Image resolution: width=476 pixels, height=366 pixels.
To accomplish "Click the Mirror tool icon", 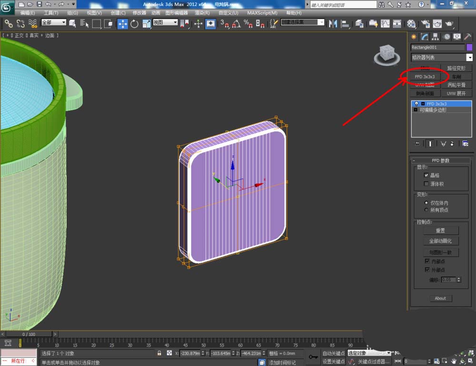I will (x=333, y=24).
